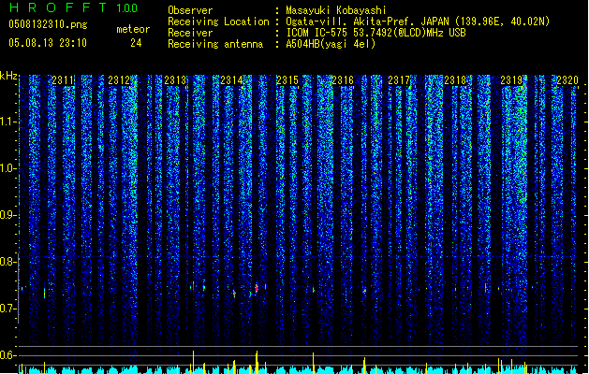Click the 1.0 frequency axis label
Viewport: 589px width, 374px height.
click(x=7, y=168)
